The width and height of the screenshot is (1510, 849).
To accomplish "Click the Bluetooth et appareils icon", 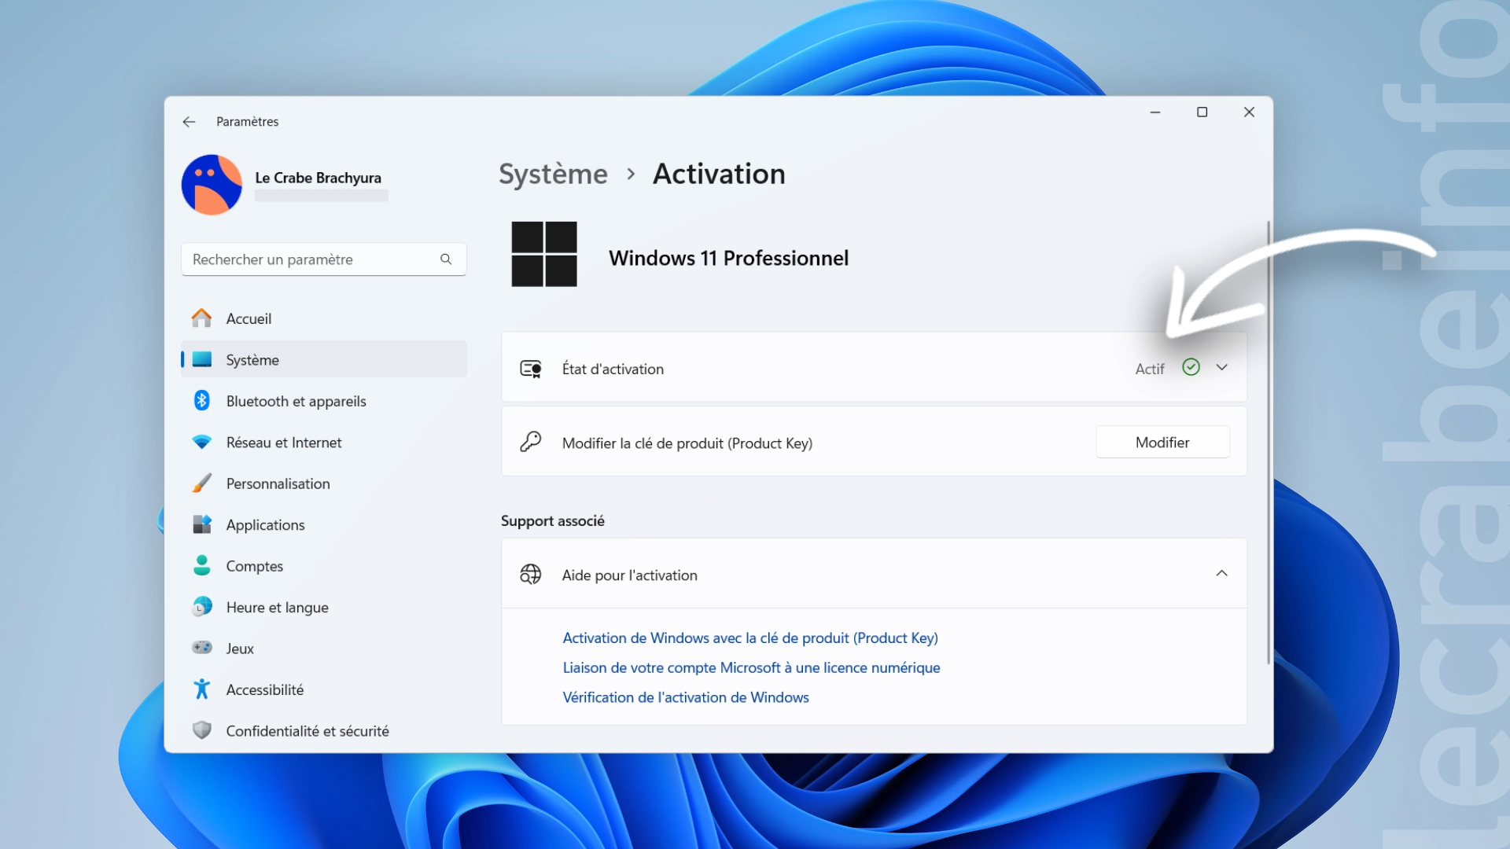I will click(202, 401).
